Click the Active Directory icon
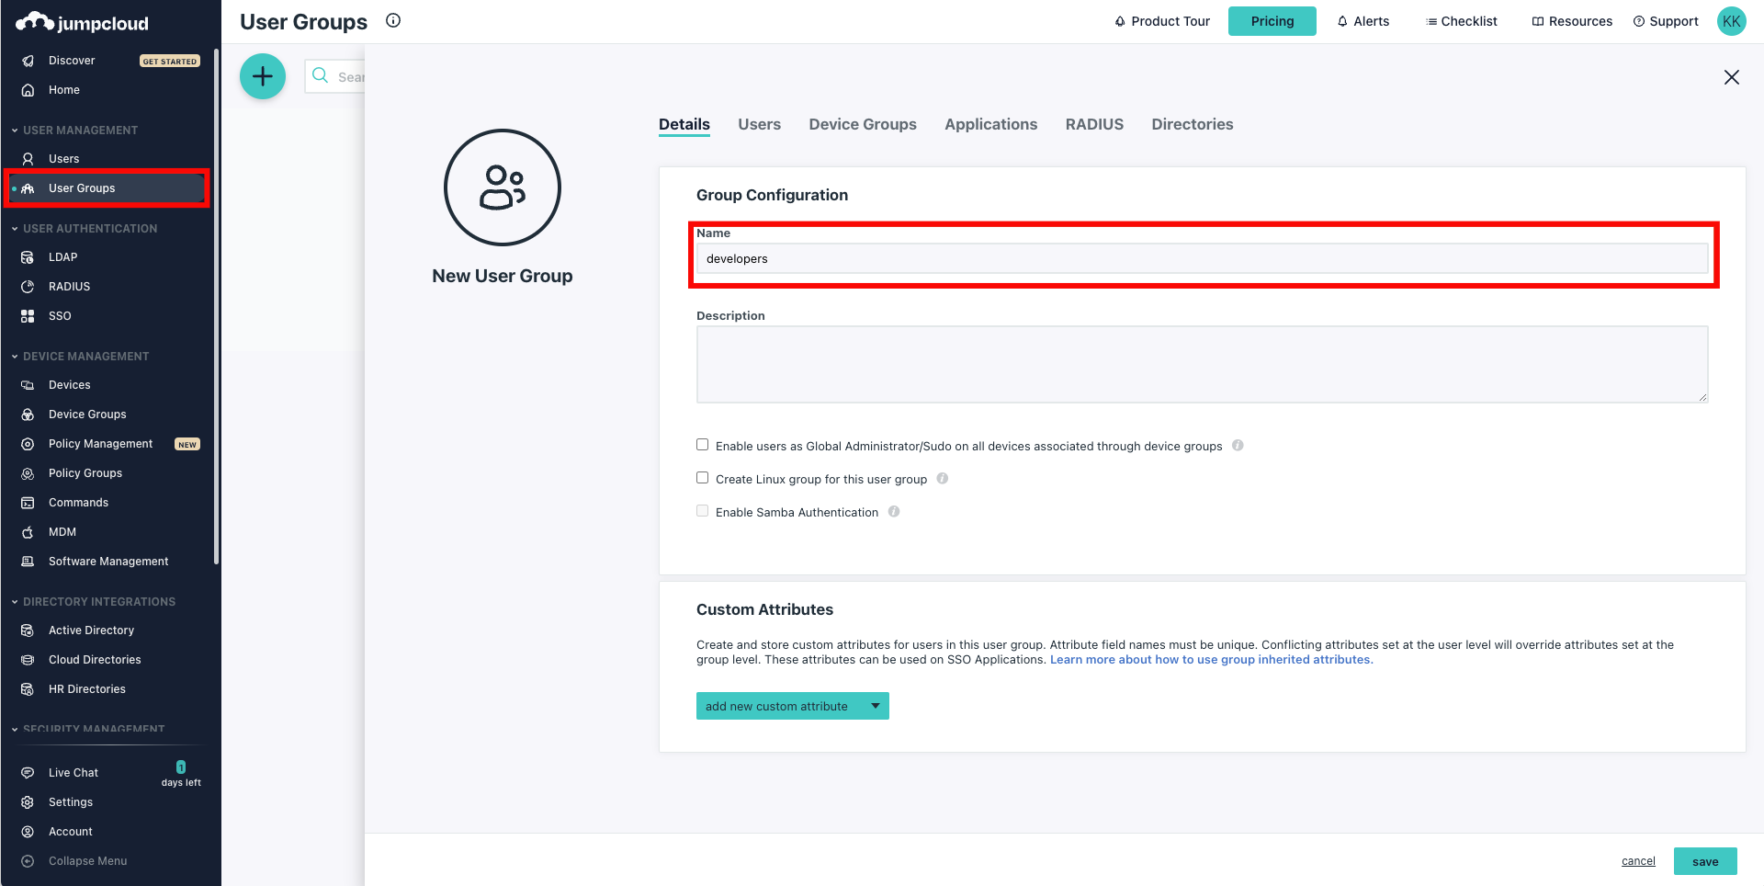Screen dimensions: 1764x886 coord(28,630)
